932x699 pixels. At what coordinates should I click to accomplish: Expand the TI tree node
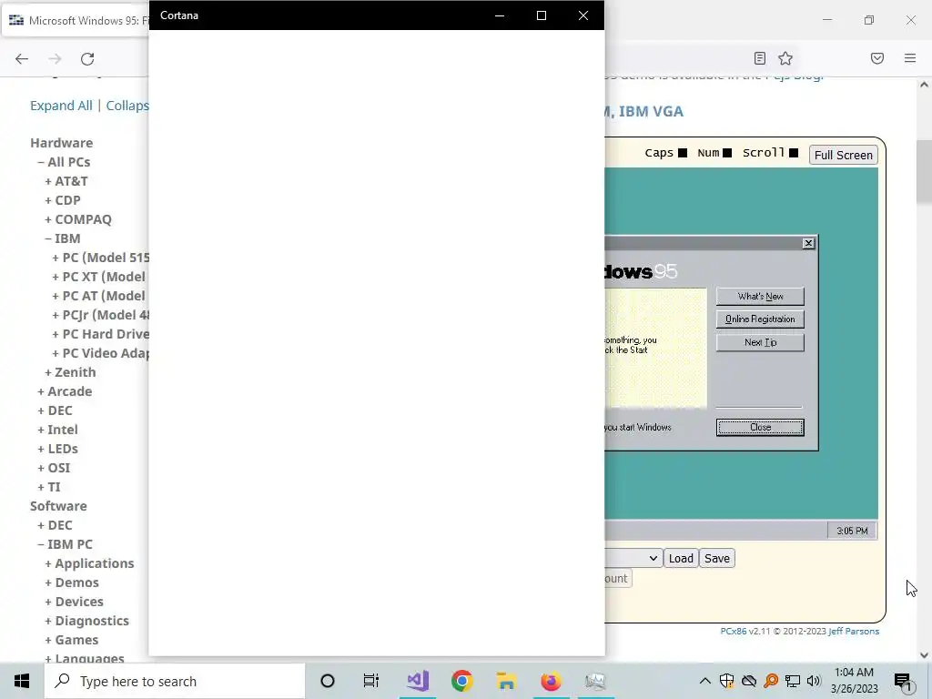tap(41, 487)
